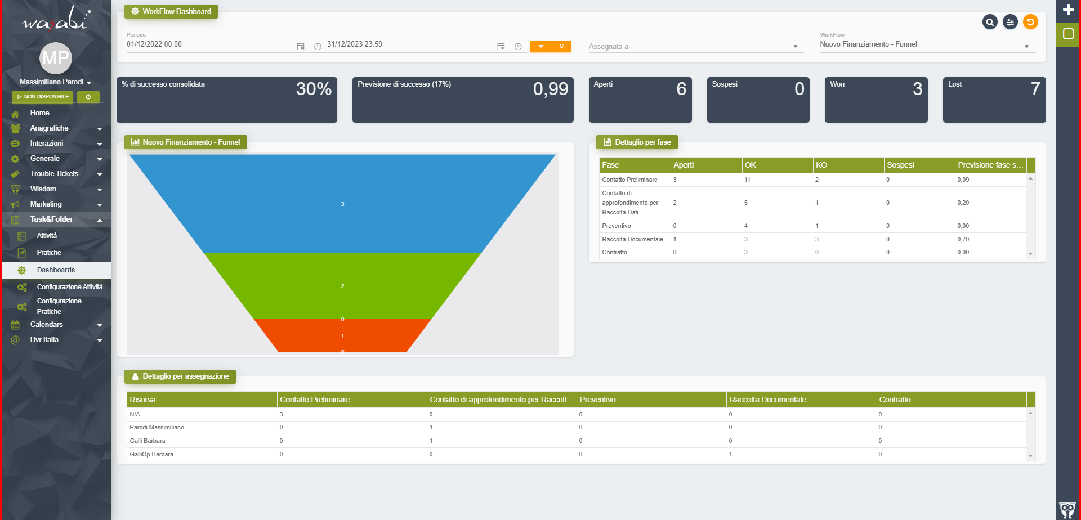Select Configurazione Attività menu item
This screenshot has width=1081, height=520.
coord(69,287)
